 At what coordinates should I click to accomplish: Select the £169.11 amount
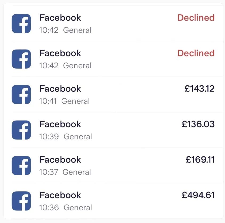click(x=200, y=160)
